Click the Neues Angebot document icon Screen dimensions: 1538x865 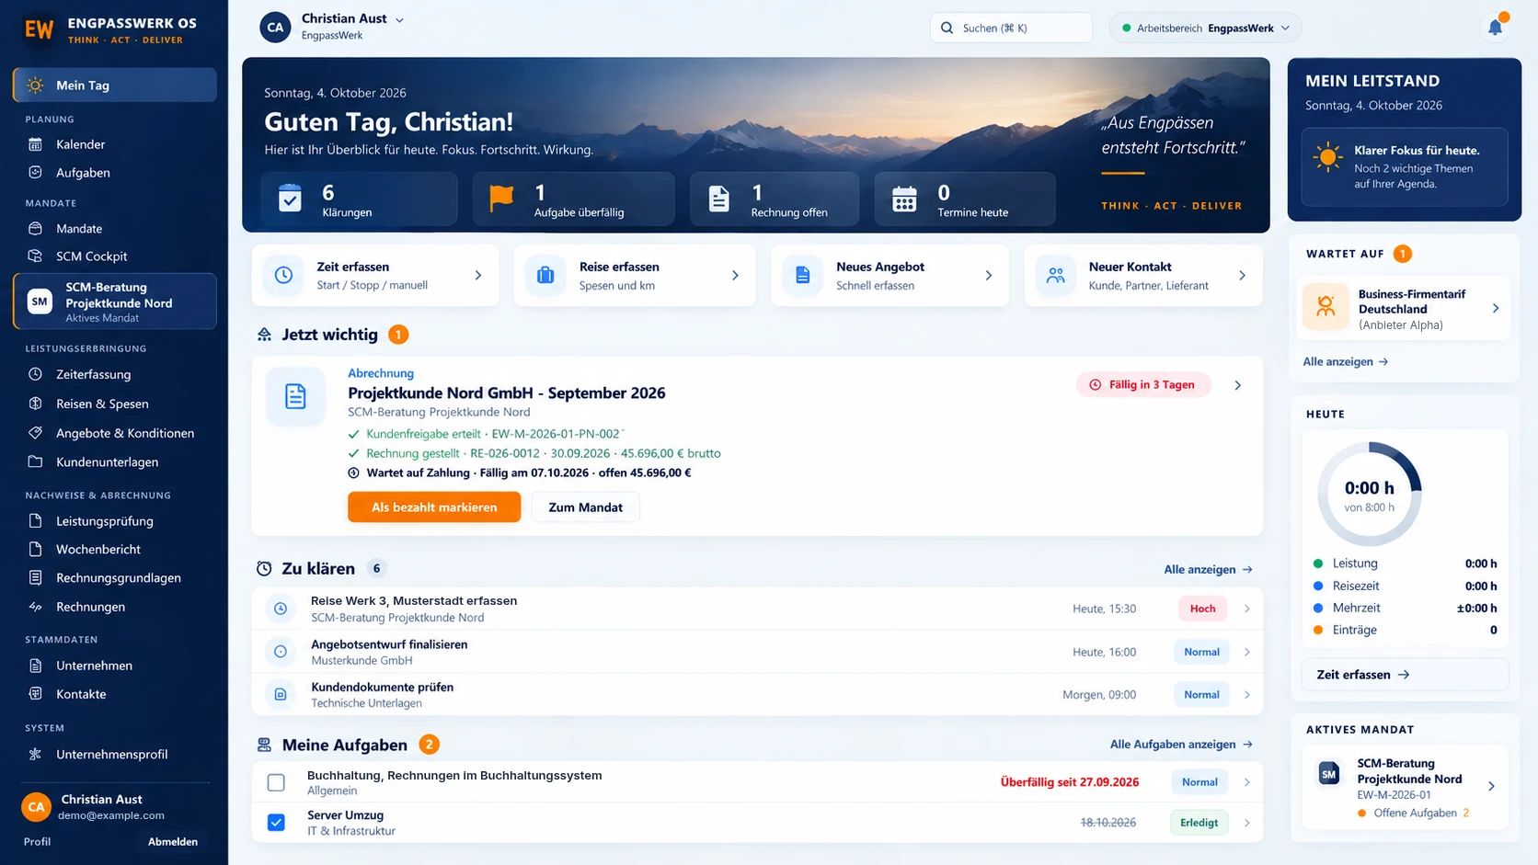click(x=803, y=275)
